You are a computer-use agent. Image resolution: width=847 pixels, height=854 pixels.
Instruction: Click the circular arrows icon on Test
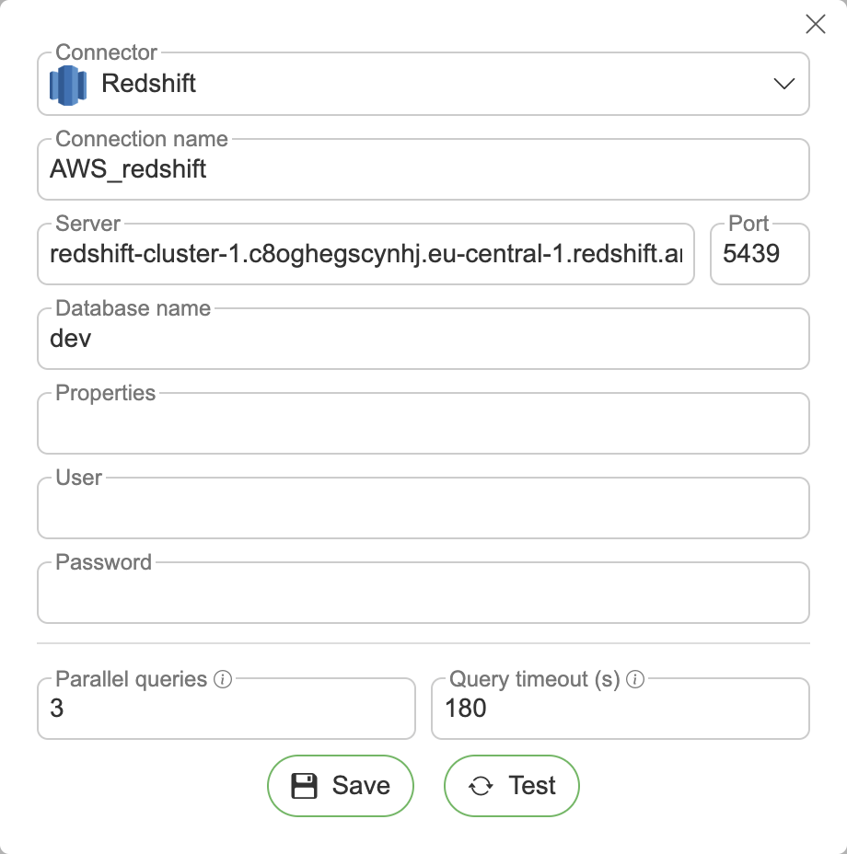481,786
